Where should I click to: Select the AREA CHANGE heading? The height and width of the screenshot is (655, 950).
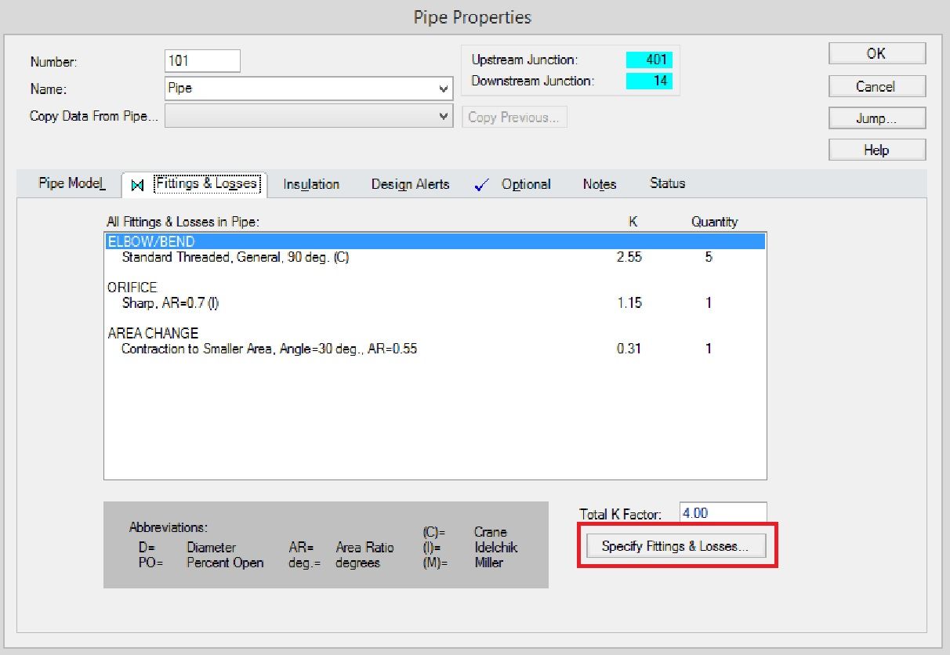(154, 333)
